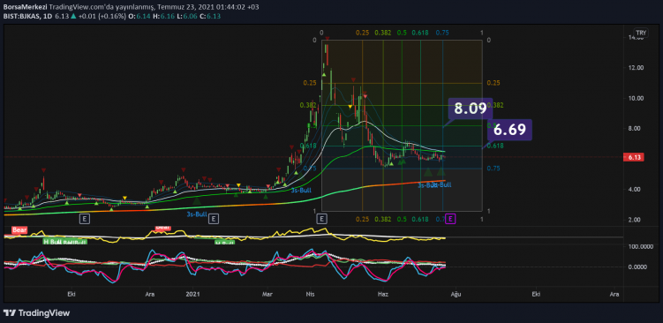Open the BorsaMerkezi author profile name
The width and height of the screenshot is (663, 323).
tap(25, 7)
